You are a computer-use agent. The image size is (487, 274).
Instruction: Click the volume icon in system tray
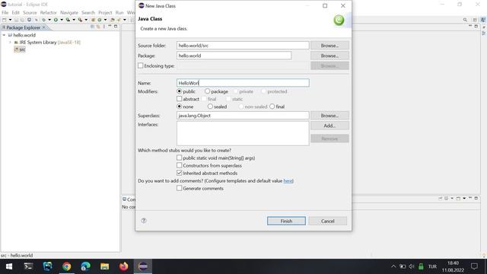click(412, 266)
